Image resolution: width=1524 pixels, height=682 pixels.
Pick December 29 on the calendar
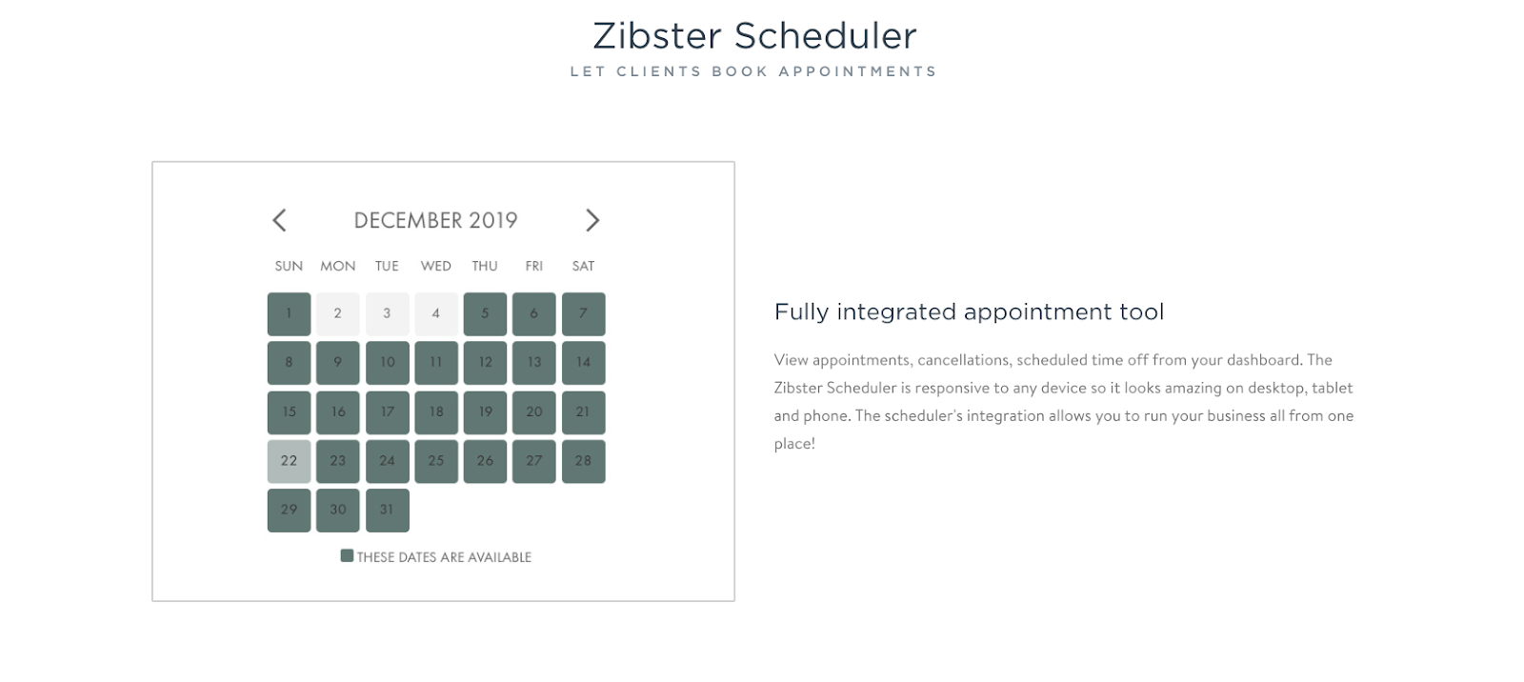tap(289, 510)
